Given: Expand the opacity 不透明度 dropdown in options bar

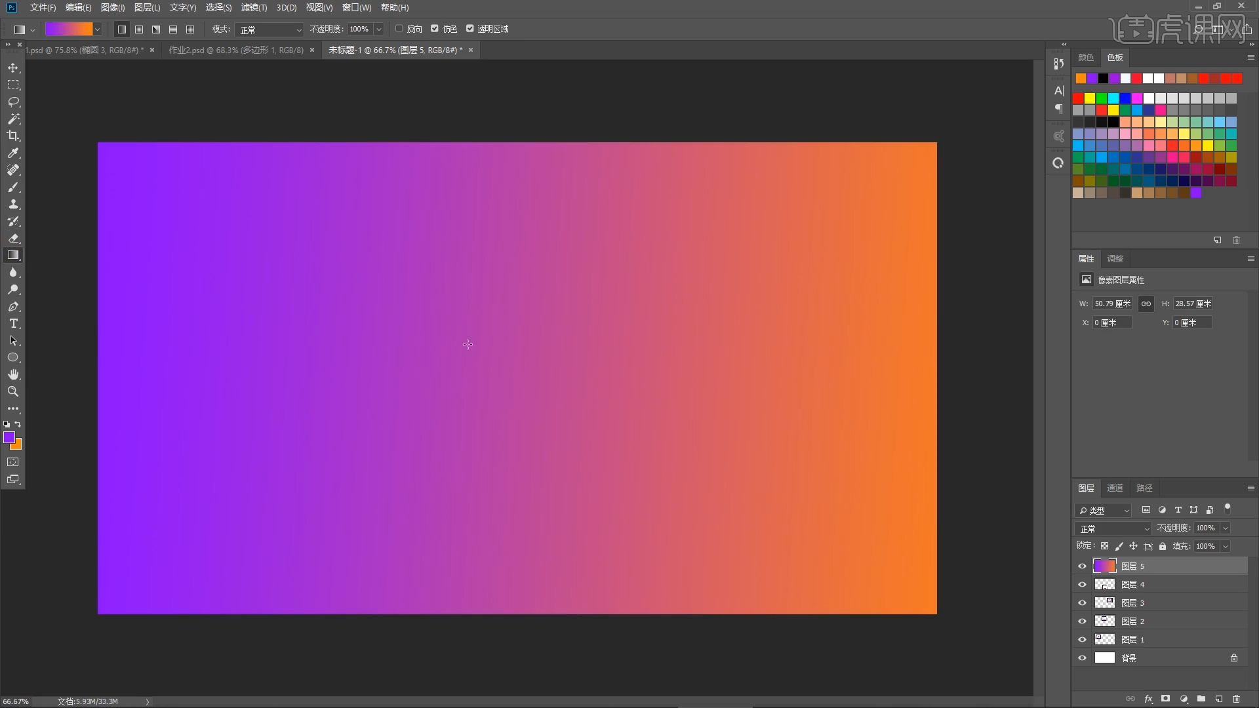Looking at the screenshot, I should [378, 29].
